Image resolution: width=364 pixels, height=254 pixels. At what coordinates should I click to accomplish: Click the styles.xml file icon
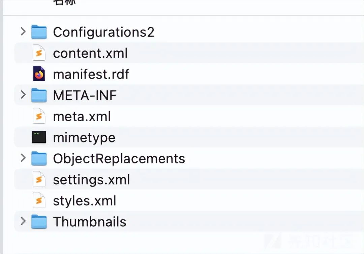coord(39,200)
